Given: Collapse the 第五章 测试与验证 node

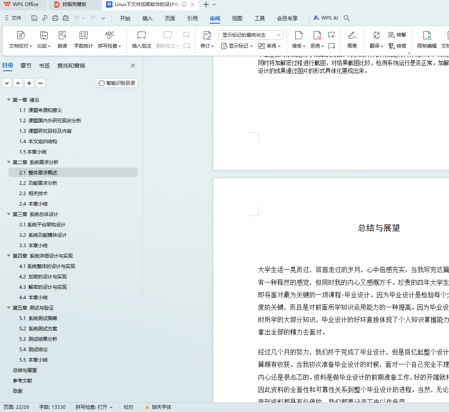Looking at the screenshot, I should (8, 308).
